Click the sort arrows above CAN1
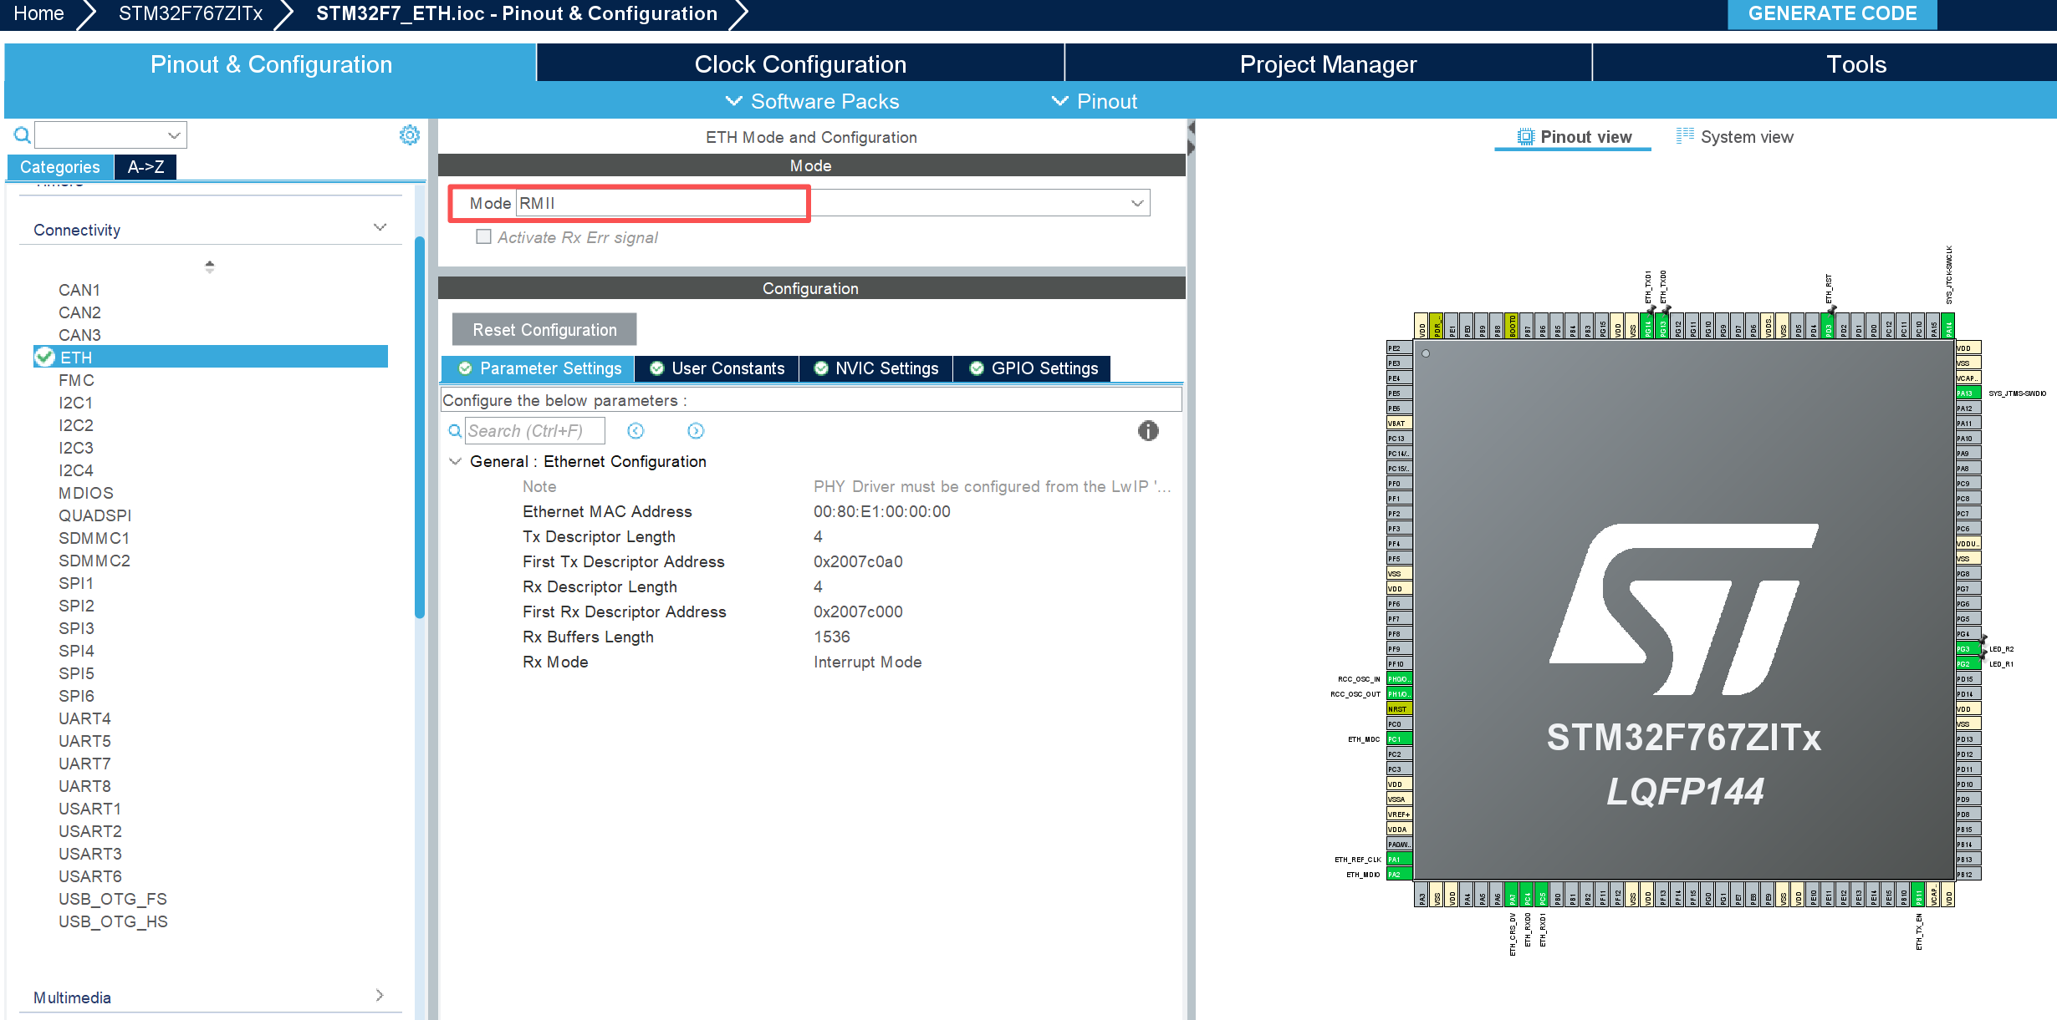The height and width of the screenshot is (1020, 2057). click(210, 266)
